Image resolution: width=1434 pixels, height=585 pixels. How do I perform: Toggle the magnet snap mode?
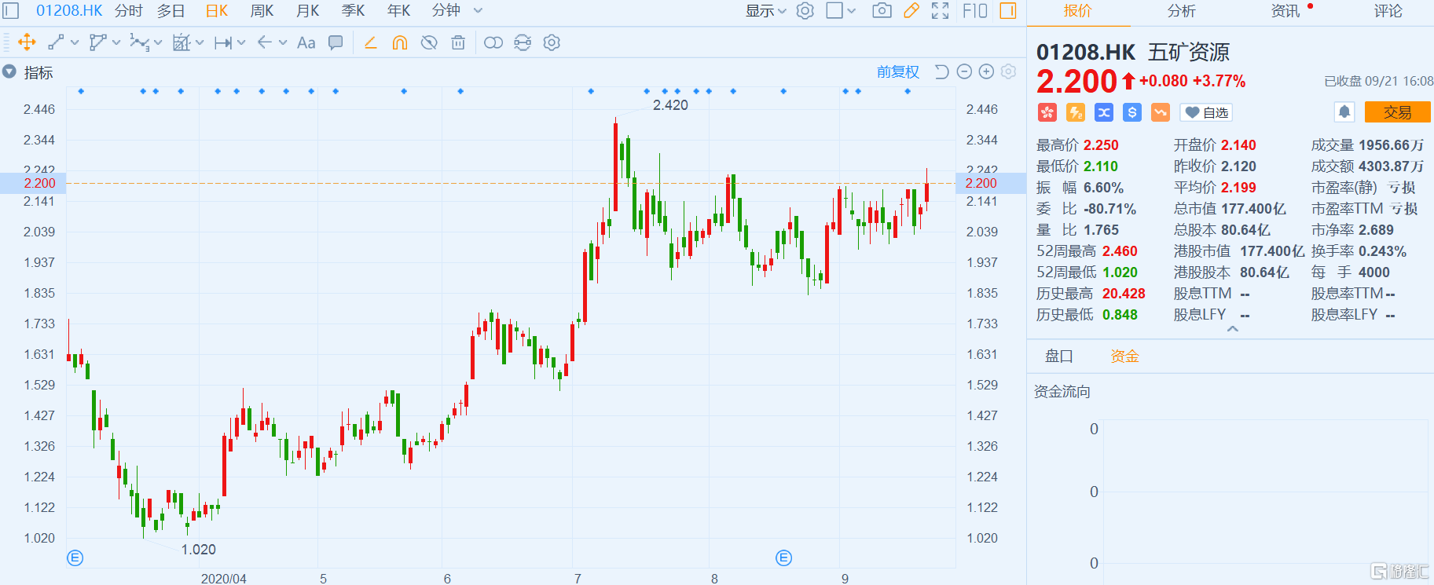tap(400, 42)
